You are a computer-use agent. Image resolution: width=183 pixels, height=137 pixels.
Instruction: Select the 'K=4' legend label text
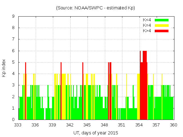pyautogui.click(x=147, y=25)
